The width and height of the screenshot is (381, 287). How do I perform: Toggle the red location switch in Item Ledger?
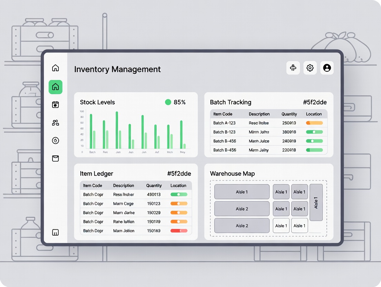(179, 231)
